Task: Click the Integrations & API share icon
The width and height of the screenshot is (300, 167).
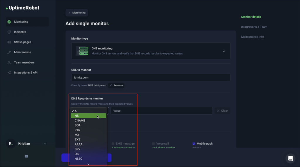Action: [9, 73]
